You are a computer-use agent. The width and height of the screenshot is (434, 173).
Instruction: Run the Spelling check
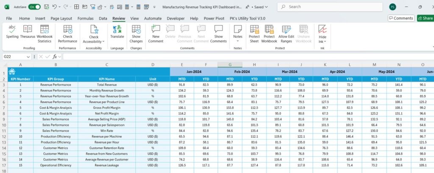click(12, 31)
